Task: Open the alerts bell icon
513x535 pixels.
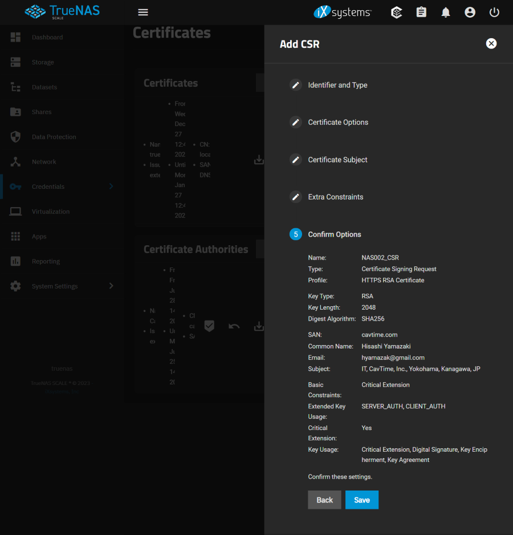Action: pyautogui.click(x=446, y=12)
